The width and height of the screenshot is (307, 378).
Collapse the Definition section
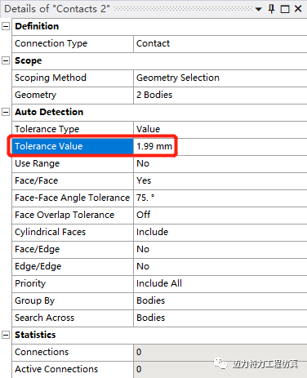coord(6,26)
